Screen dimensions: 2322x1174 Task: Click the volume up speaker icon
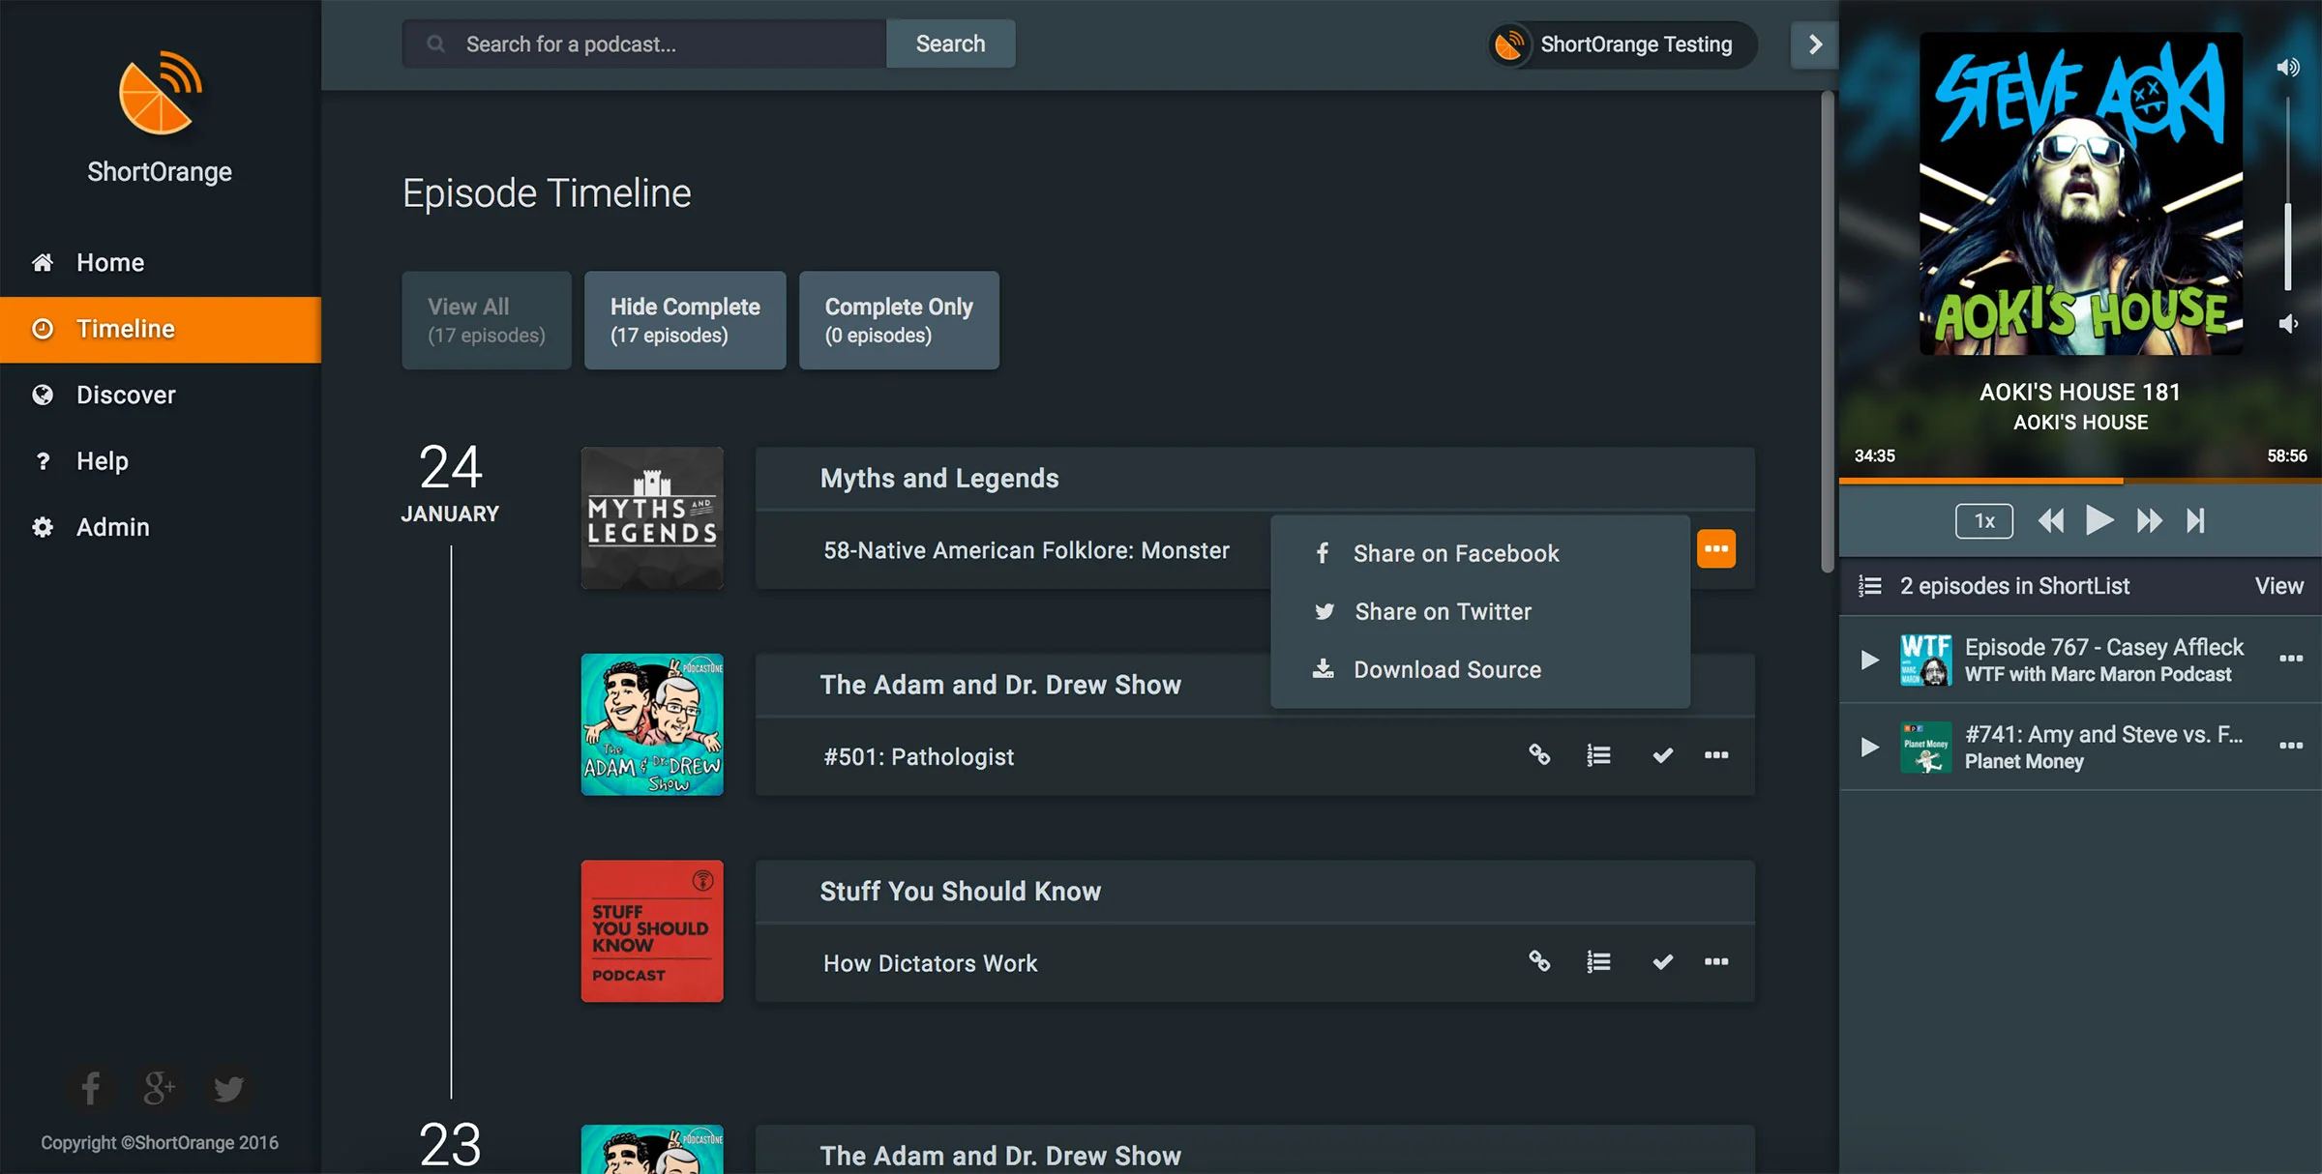(2287, 67)
